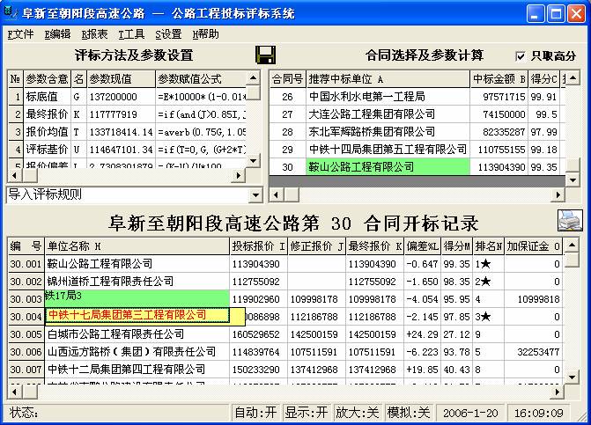The image size is (591, 425).
Task: Click the 自动:开 status toggle
Action: [x=255, y=413]
